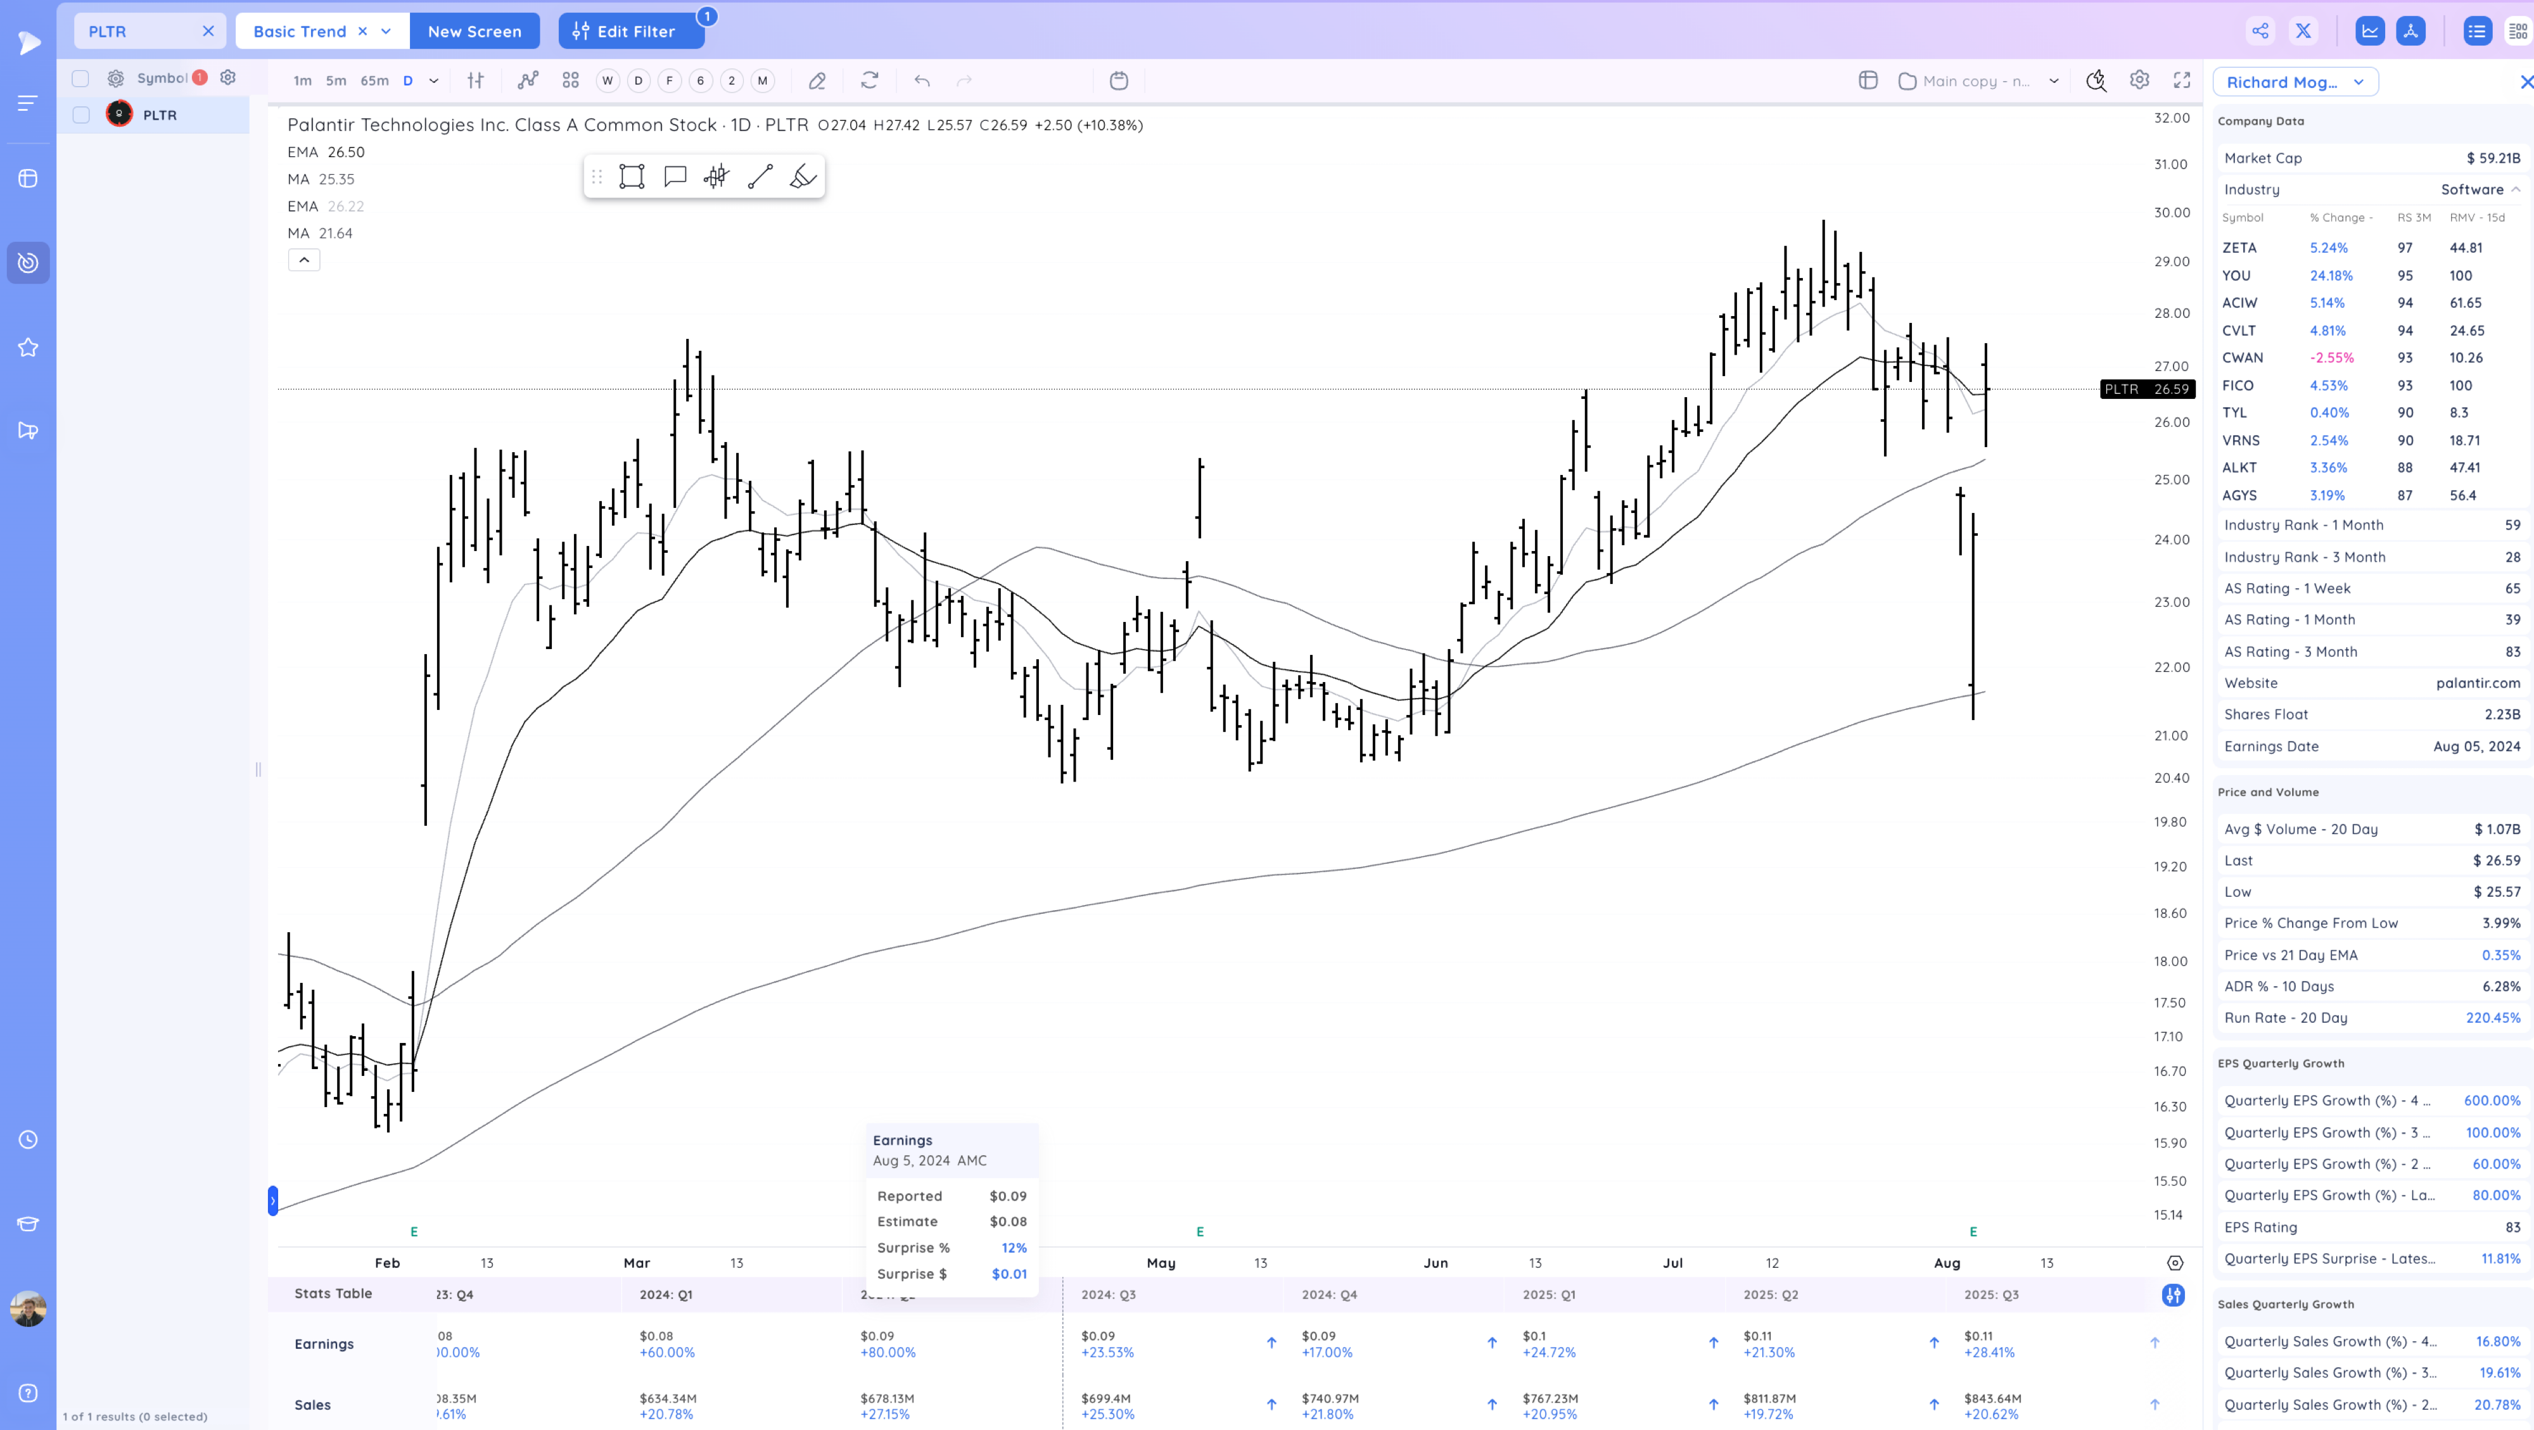Click the Edit Filter button
The width and height of the screenshot is (2534, 1430).
click(630, 32)
